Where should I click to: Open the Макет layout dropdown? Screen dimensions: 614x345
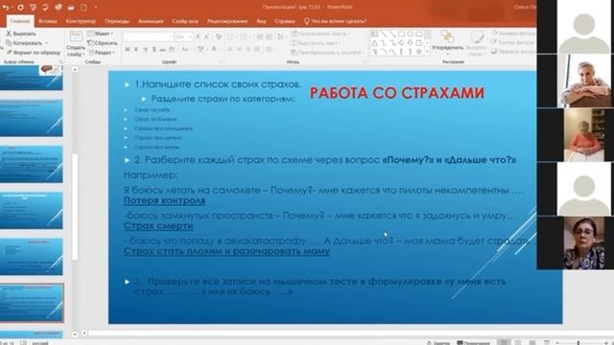[101, 34]
